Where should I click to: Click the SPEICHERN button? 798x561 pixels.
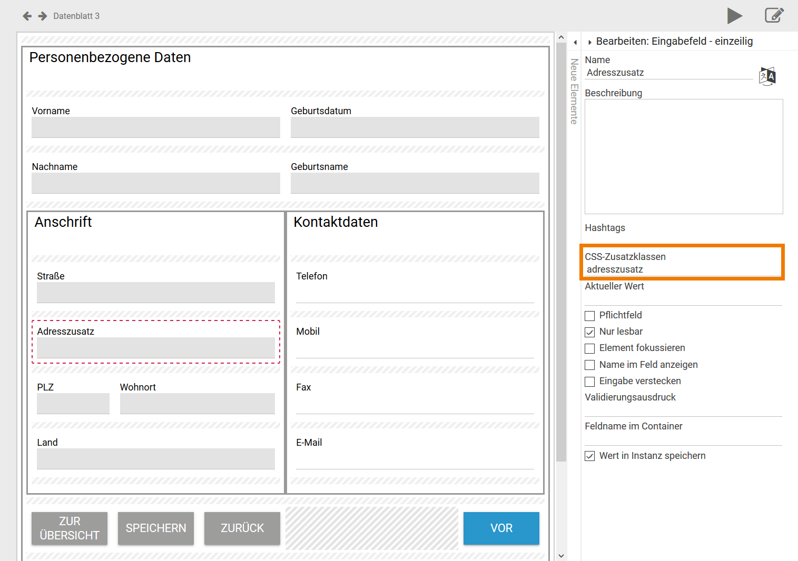click(x=156, y=528)
